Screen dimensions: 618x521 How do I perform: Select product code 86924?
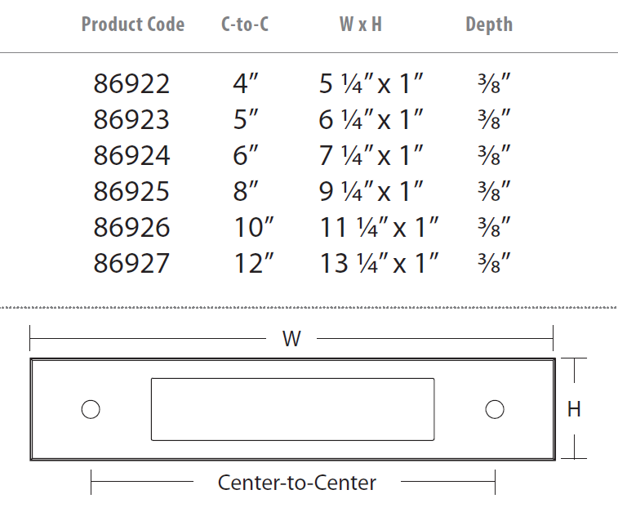pos(131,155)
